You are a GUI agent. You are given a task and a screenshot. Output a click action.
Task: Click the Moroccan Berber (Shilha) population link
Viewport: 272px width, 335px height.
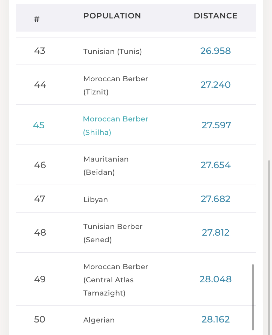point(115,125)
